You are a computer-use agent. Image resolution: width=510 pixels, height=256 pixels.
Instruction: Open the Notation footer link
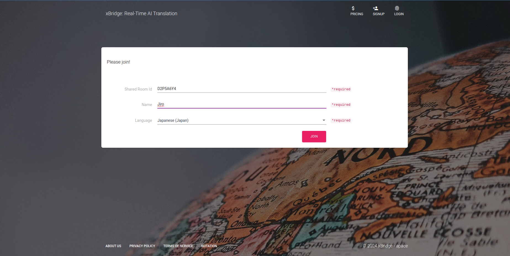(x=209, y=246)
